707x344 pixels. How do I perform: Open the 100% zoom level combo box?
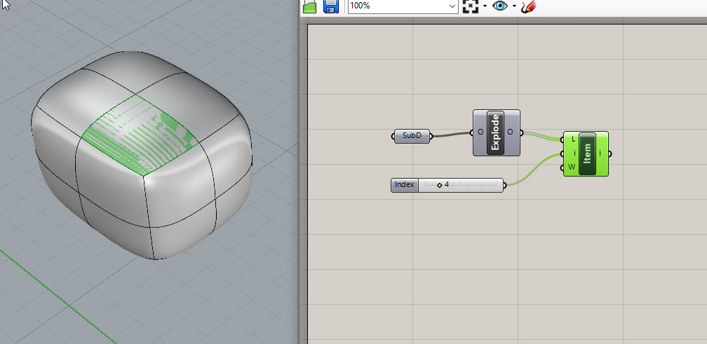403,6
